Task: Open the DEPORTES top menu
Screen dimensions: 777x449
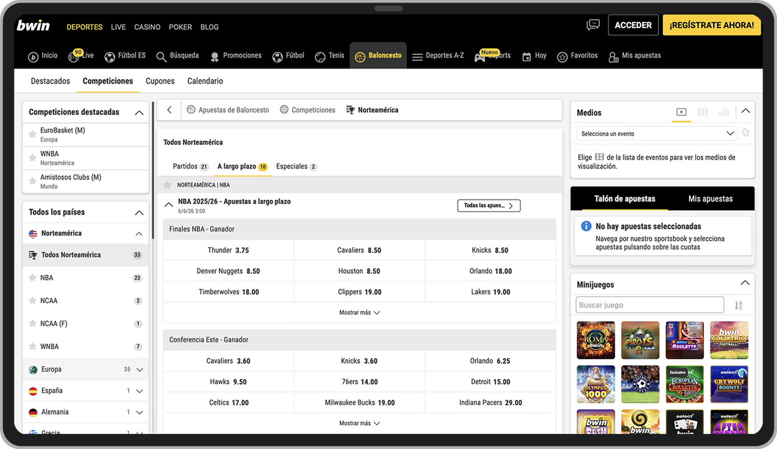Action: [x=84, y=27]
